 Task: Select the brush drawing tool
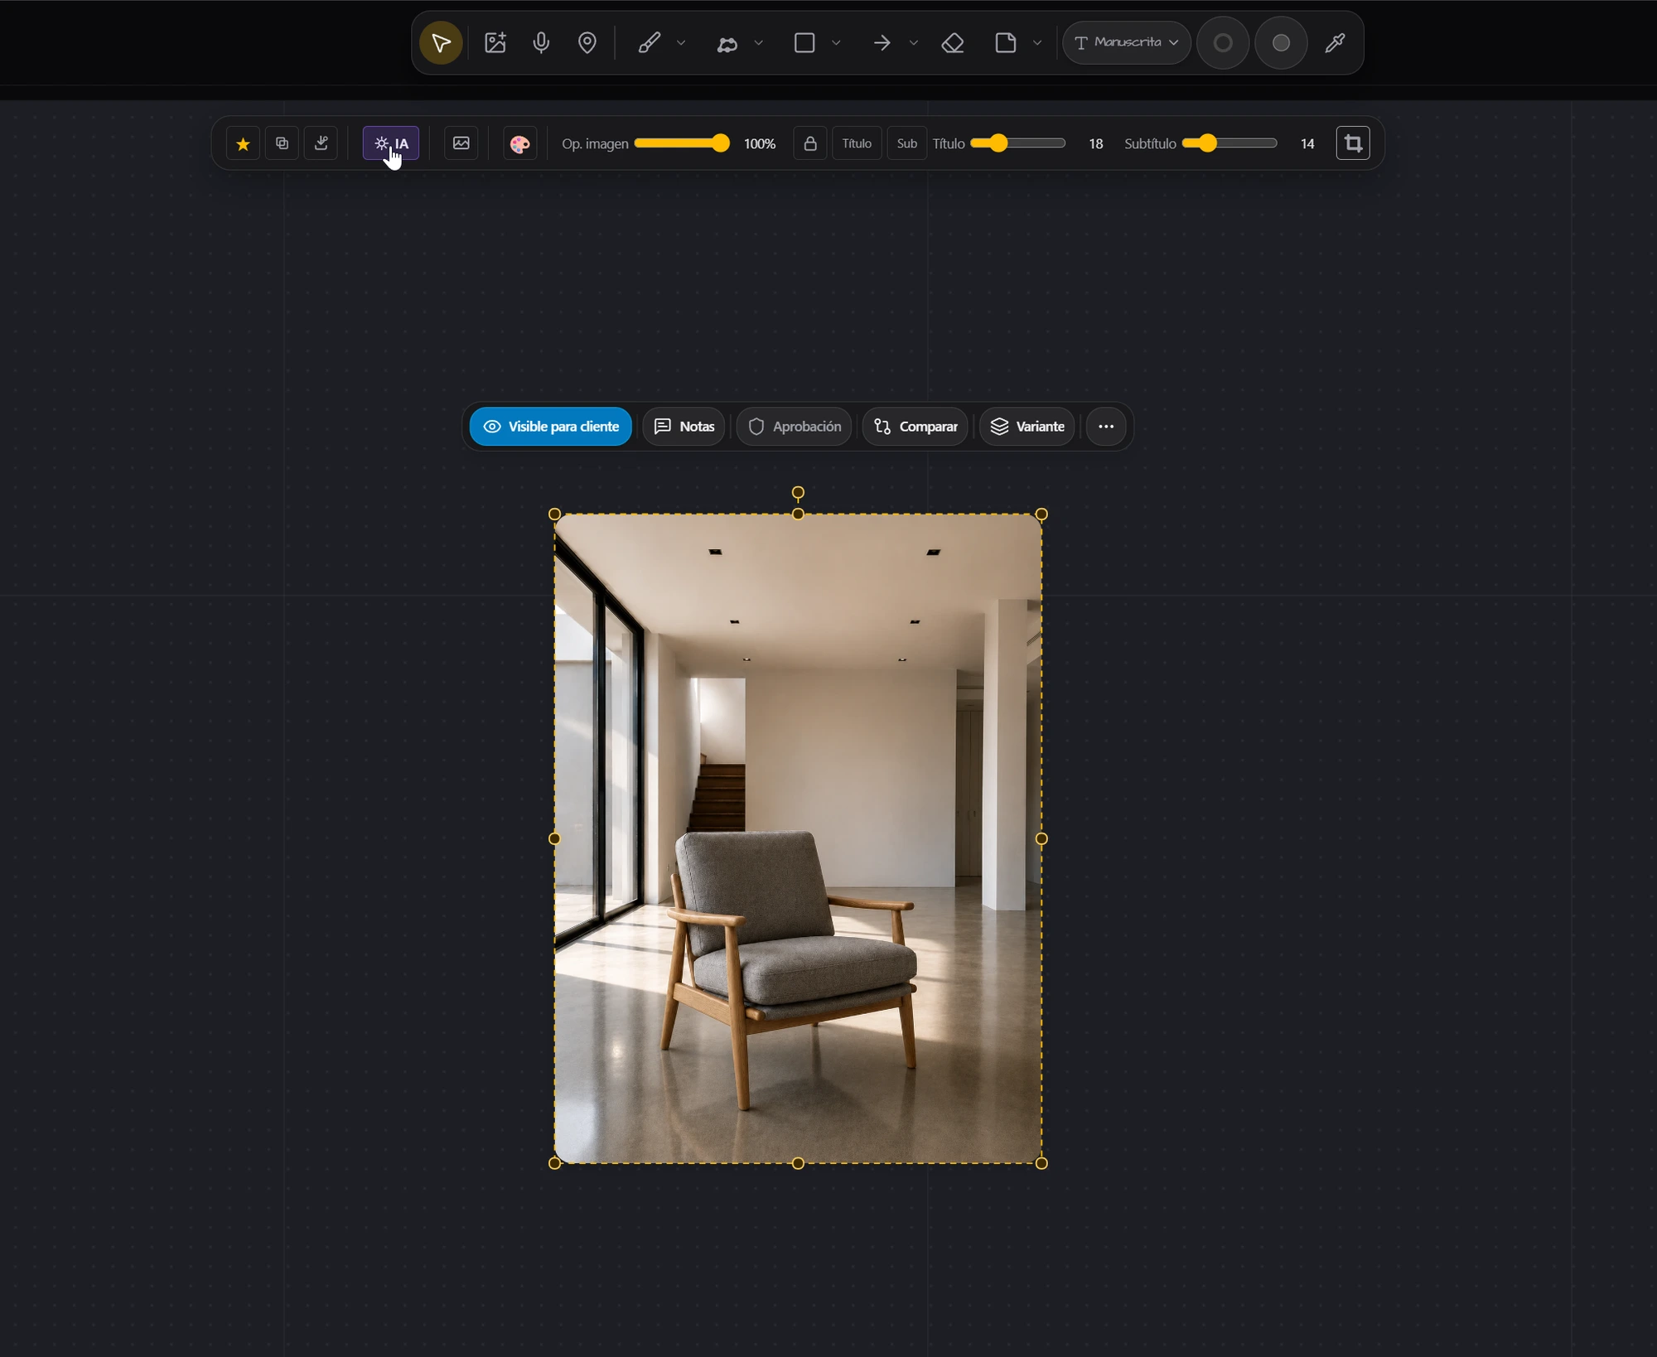tap(650, 42)
